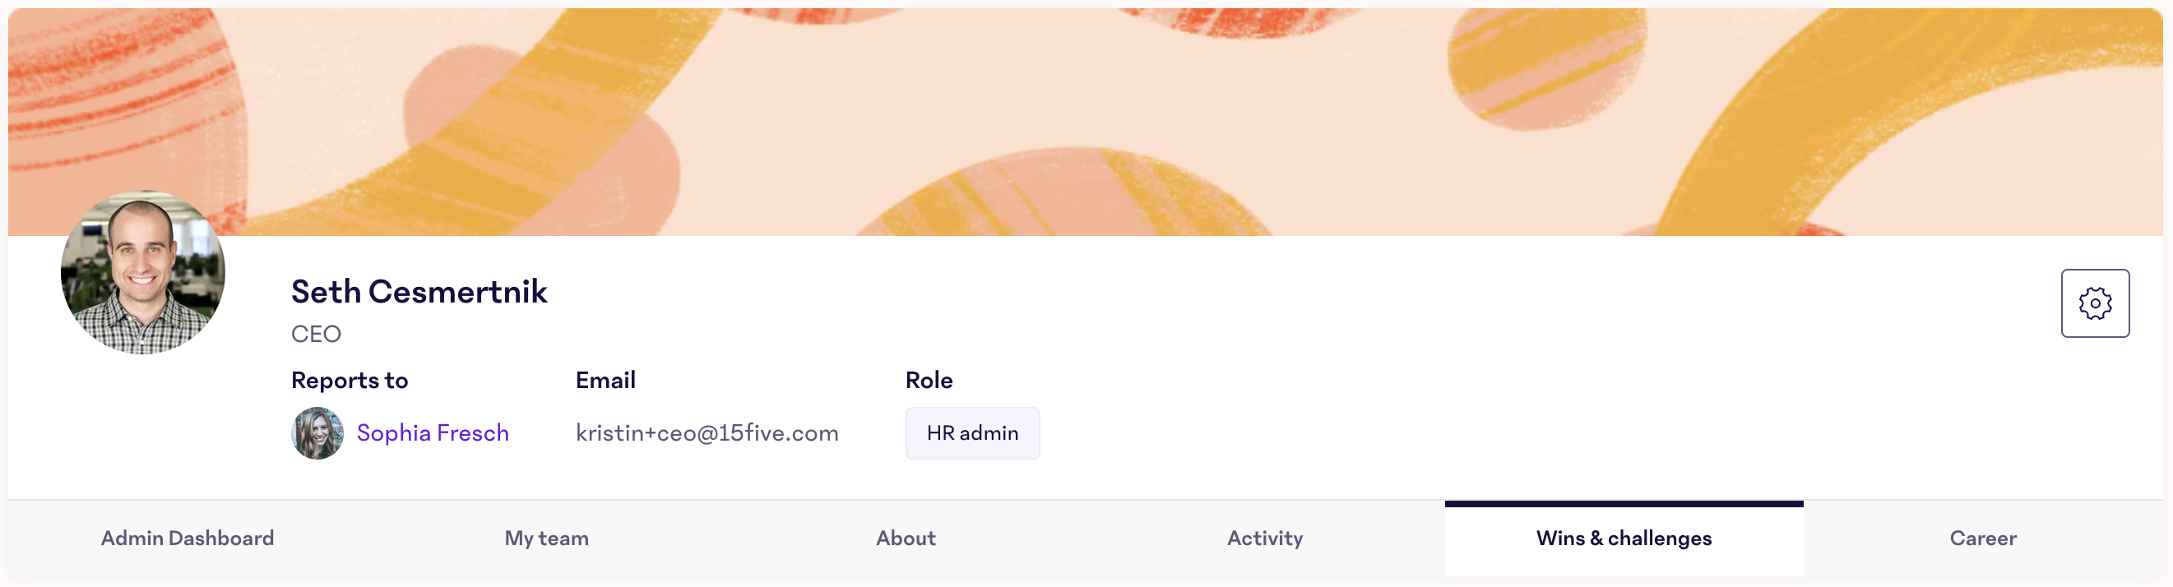This screenshot has height=587, width=2173.
Task: Open Sophia Fresch's profile link
Action: (x=433, y=432)
